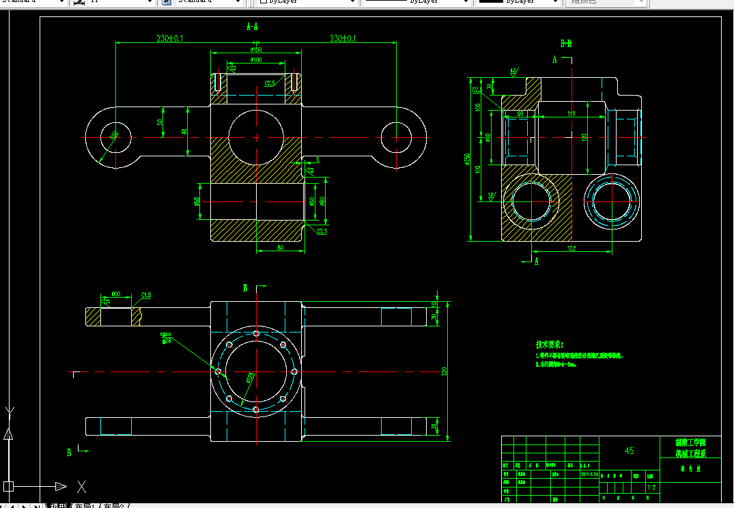Viewport: 734px width, 508px height.
Task: Select the ø225 bolt circle dimension
Action: 251,378
